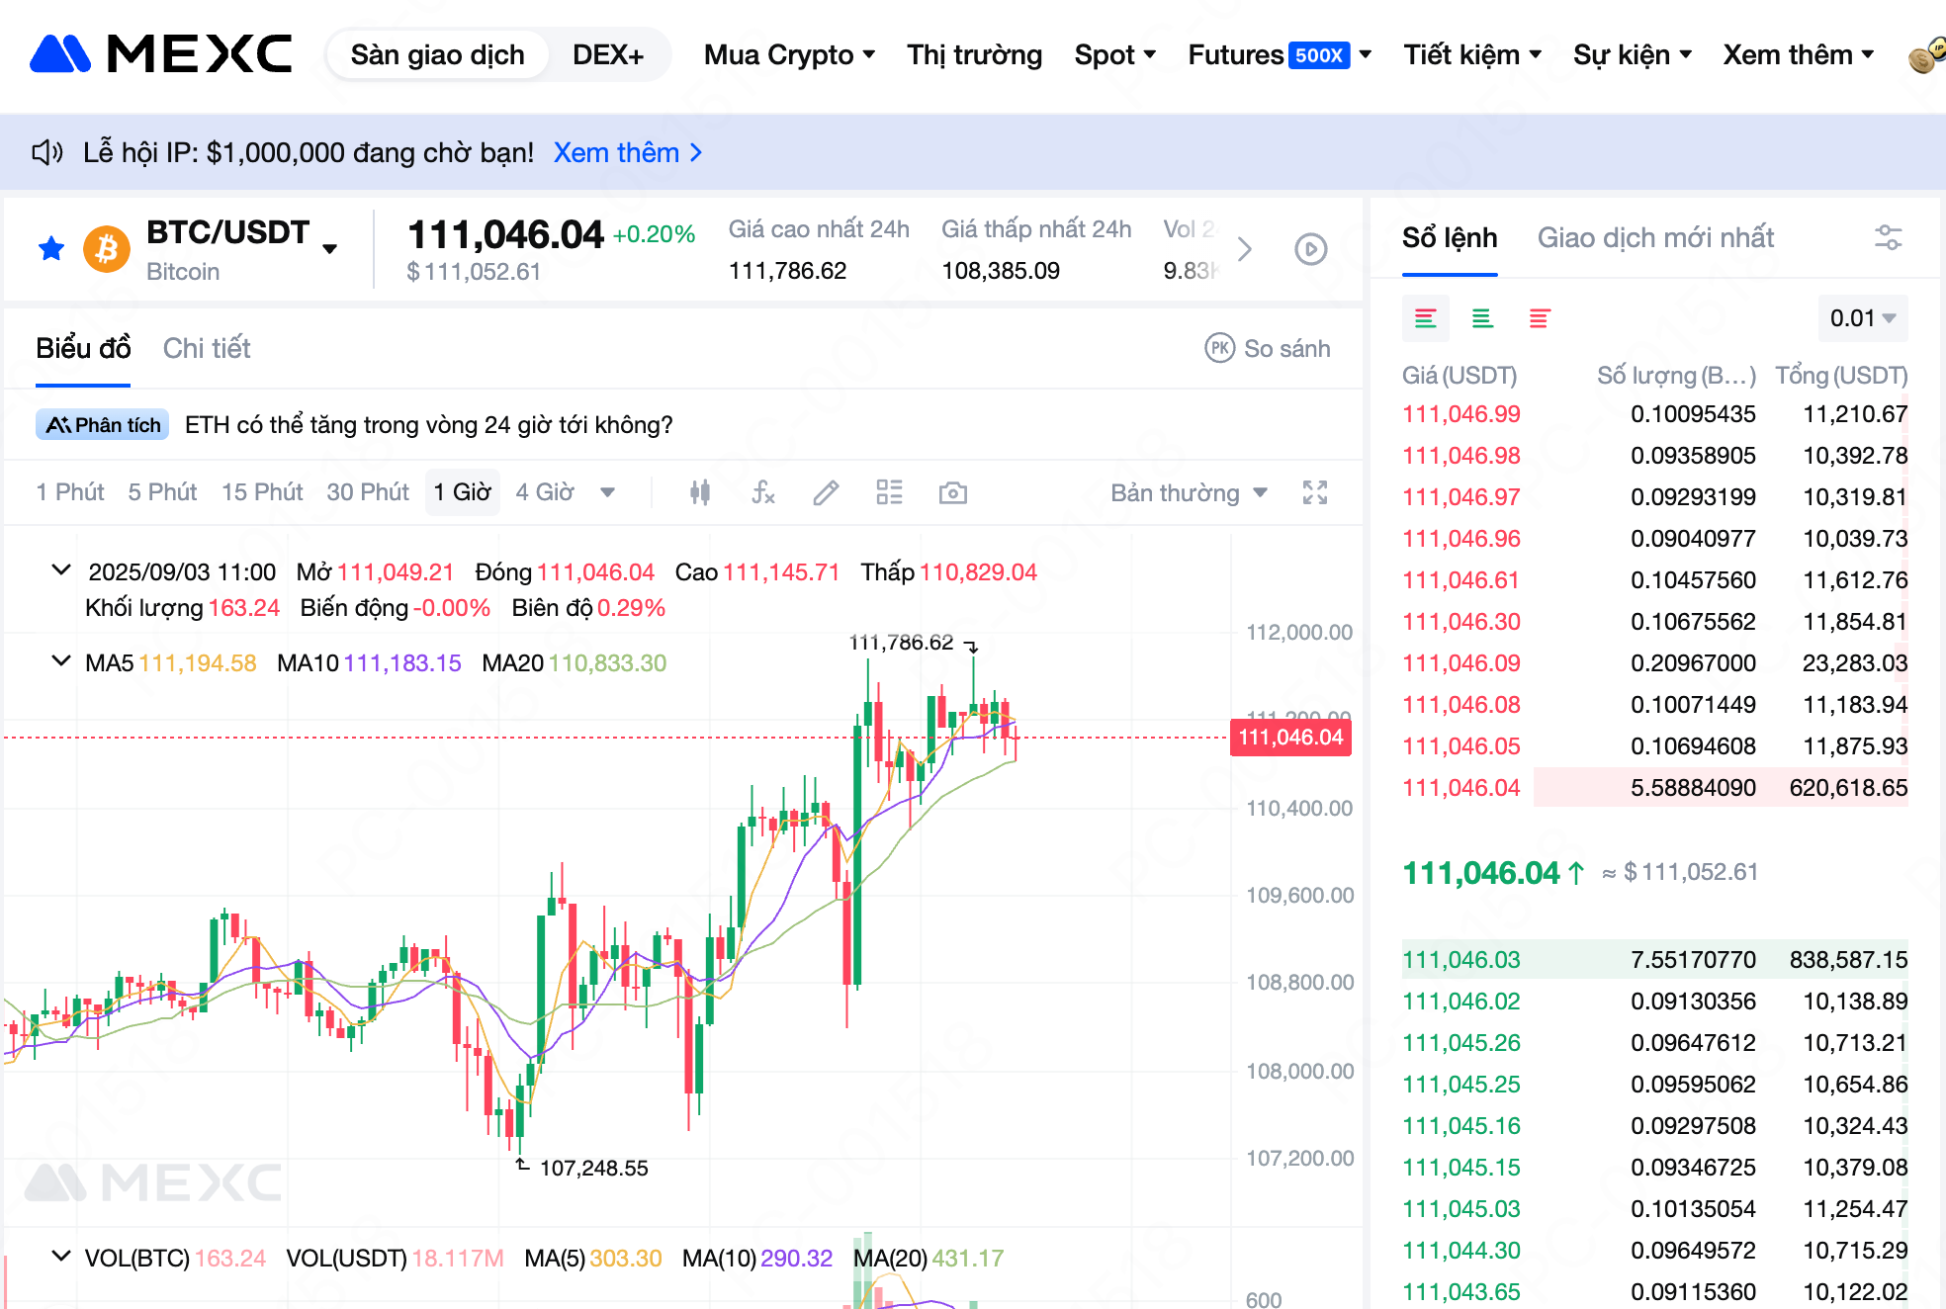This screenshot has height=1309, width=1946.
Task: Switch to Giao dịch mới nhất tab
Action: tap(1654, 238)
